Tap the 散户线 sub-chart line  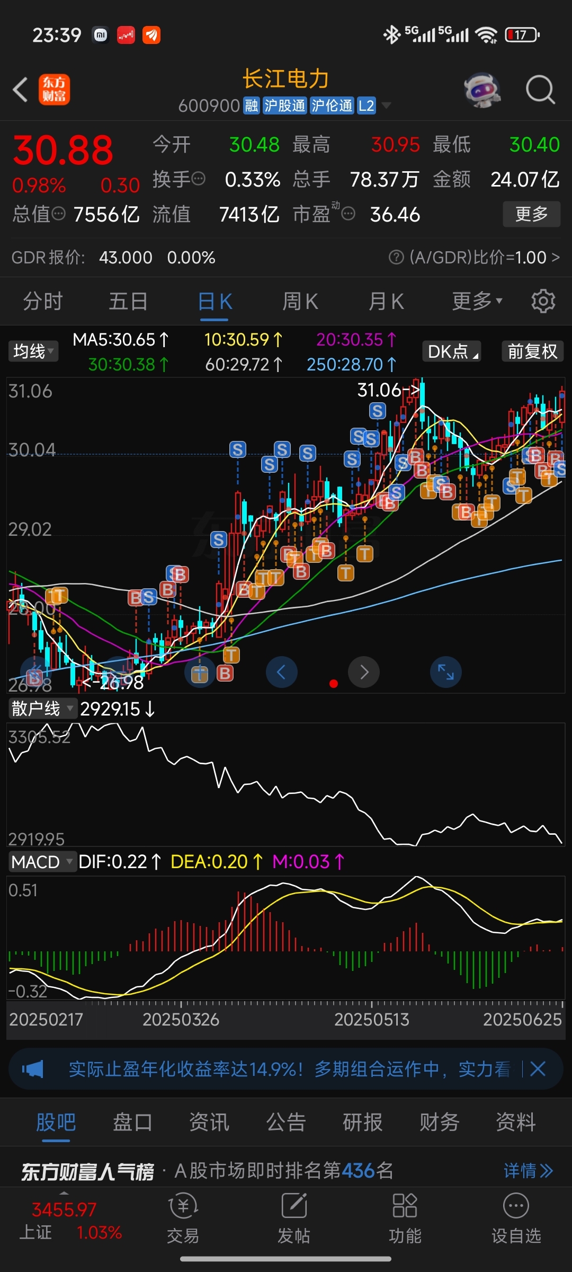pyautogui.click(x=286, y=784)
